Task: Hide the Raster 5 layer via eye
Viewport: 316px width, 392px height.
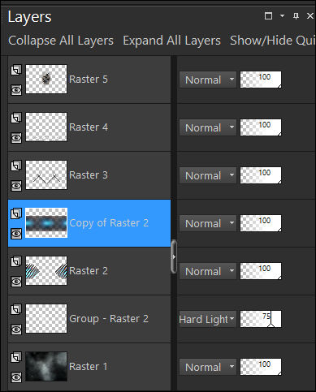Action: pos(16,90)
